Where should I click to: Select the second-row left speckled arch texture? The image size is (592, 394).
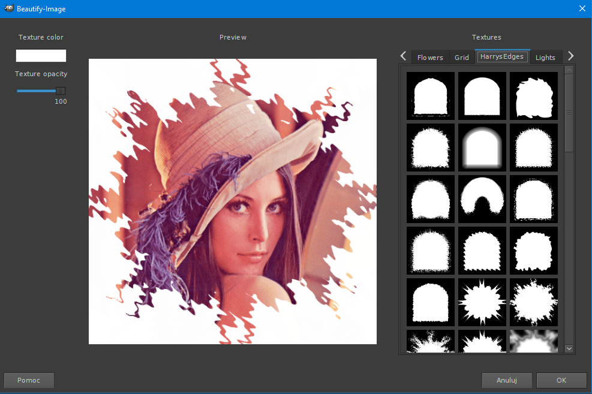tap(431, 148)
